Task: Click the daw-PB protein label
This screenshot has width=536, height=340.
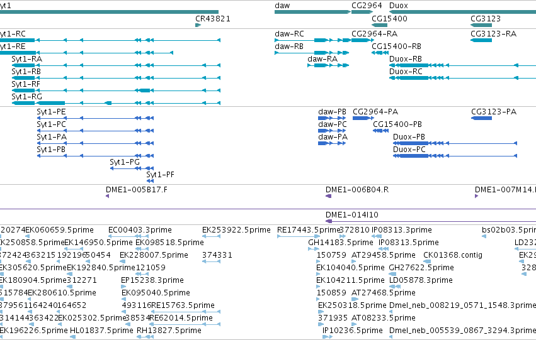Action: (333, 112)
